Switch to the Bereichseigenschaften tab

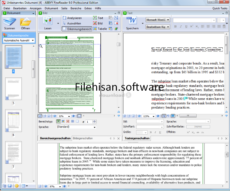[55, 138]
